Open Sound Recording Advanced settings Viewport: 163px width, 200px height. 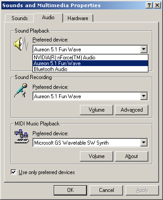[131, 110]
